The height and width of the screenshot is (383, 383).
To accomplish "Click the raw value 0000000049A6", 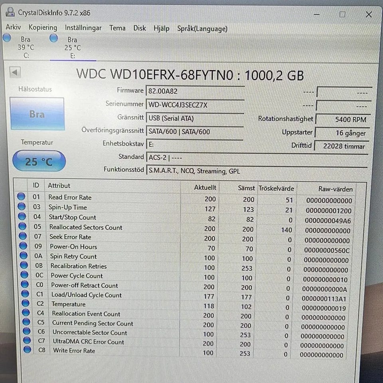I will (328, 221).
